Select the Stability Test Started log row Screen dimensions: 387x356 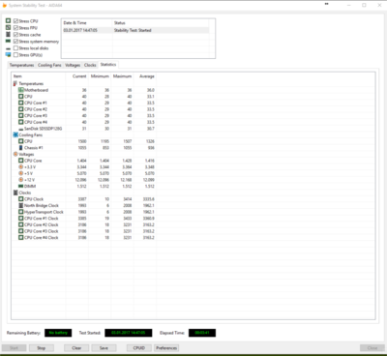coord(135,30)
